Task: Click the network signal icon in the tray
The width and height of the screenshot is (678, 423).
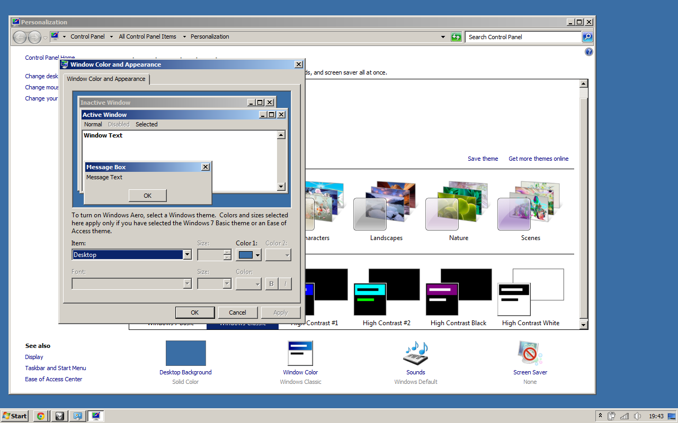Action: 625,416
